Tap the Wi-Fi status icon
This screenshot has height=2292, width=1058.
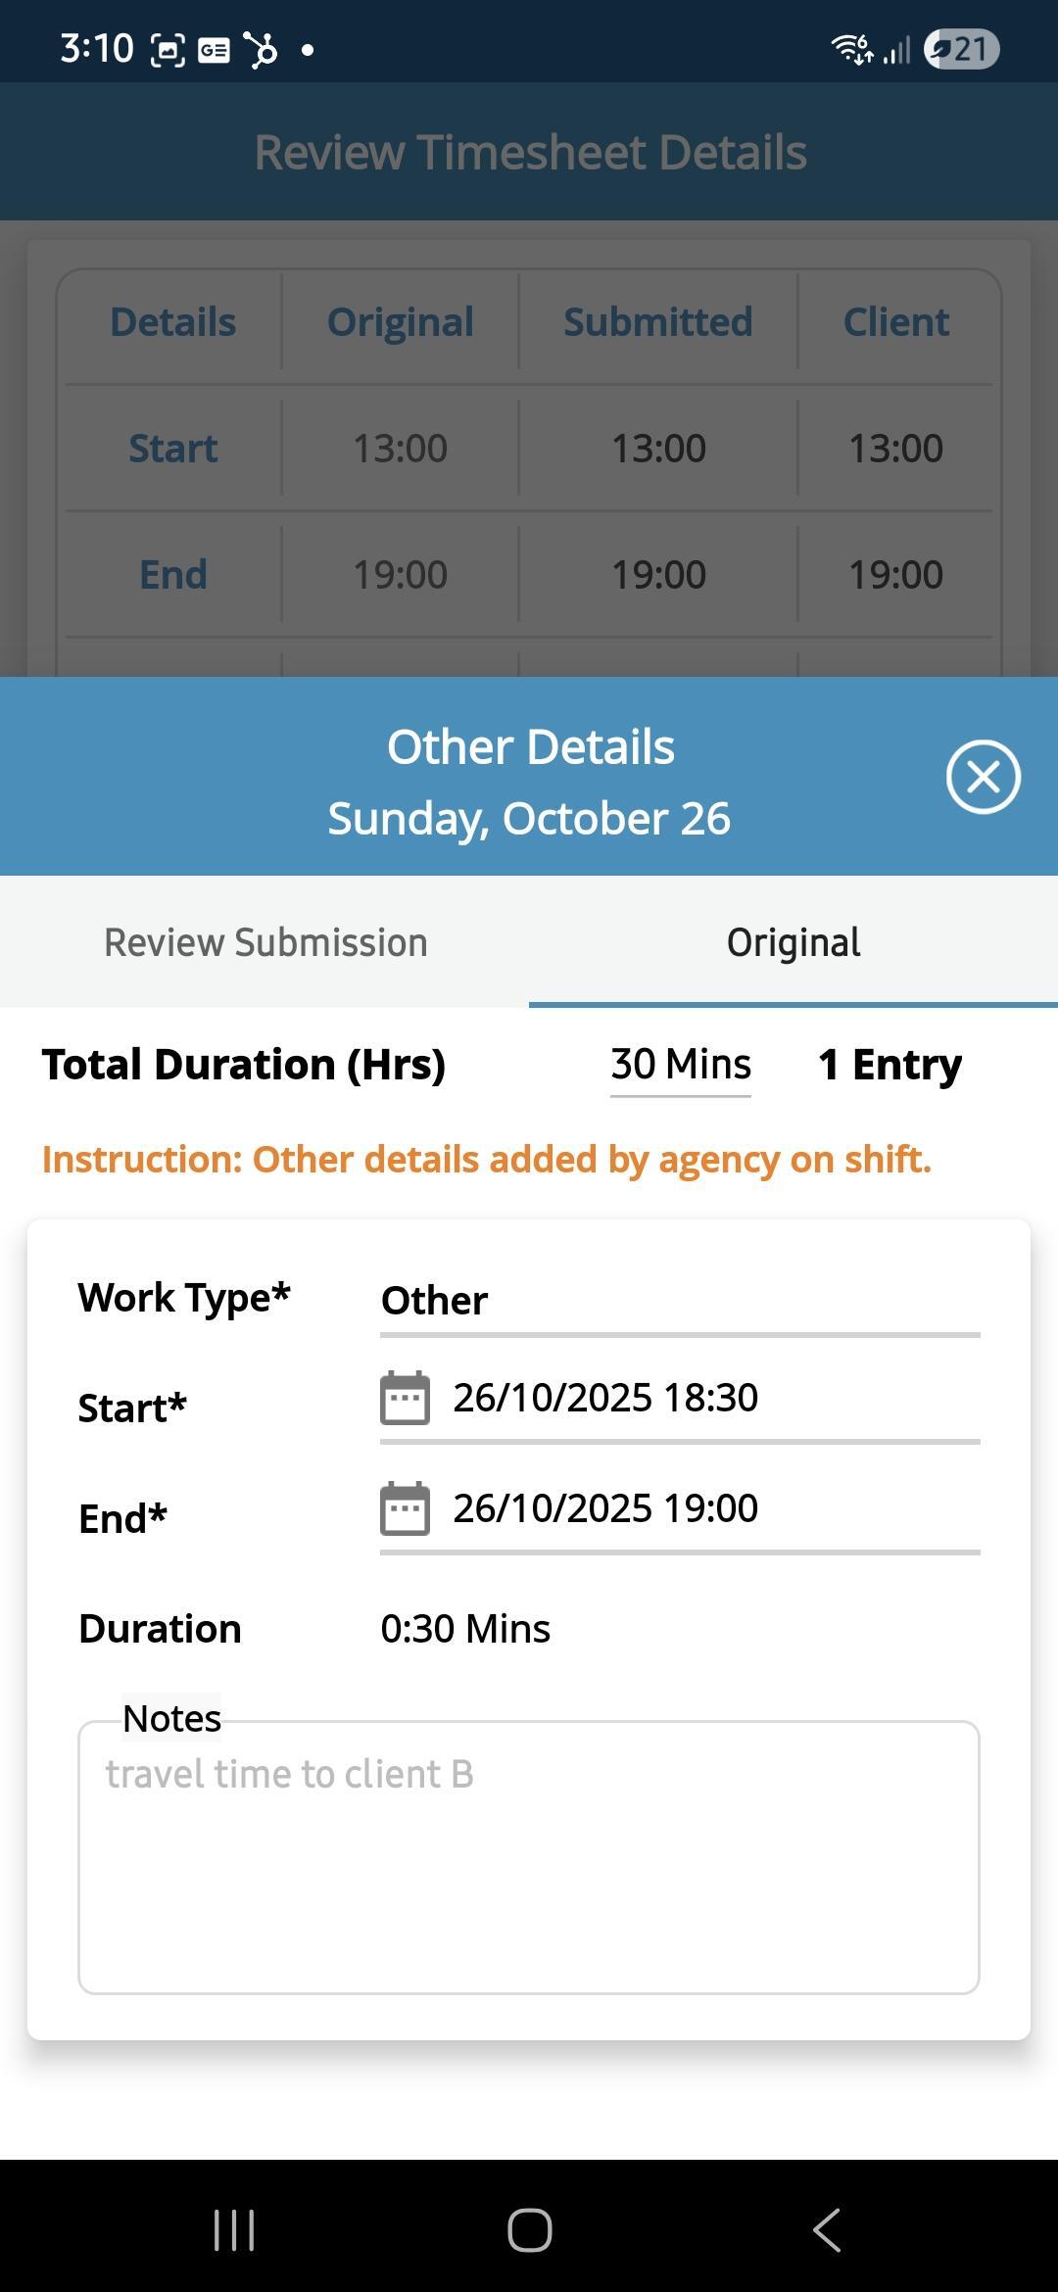pos(851,49)
